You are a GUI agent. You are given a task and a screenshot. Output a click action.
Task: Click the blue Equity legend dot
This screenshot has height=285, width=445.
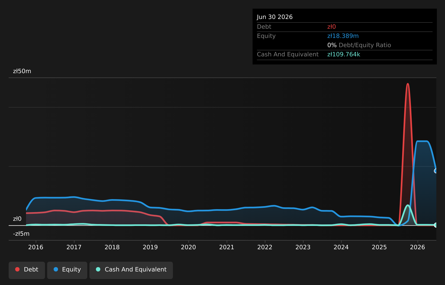56,269
